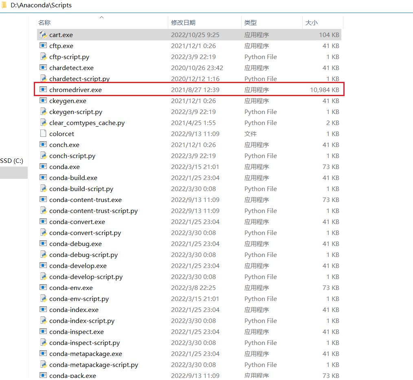Select the chromedriver.exe file name

pos(76,90)
